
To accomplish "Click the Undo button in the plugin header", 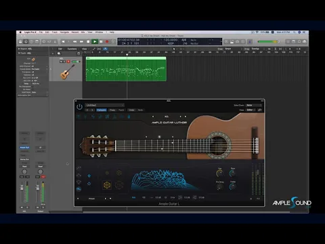I will 131,110.
